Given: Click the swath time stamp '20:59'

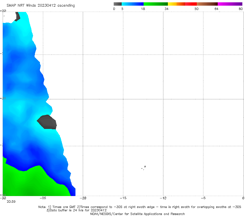Looking at the screenshot, I should (11, 202).
